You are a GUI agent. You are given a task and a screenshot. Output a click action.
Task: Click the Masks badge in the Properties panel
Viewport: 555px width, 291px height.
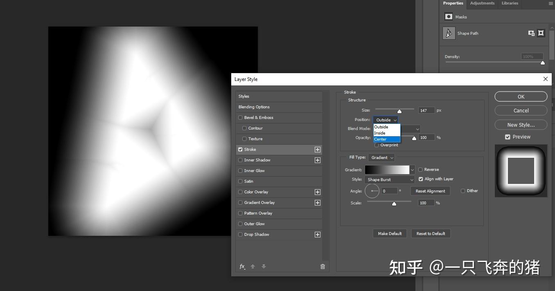tap(449, 17)
